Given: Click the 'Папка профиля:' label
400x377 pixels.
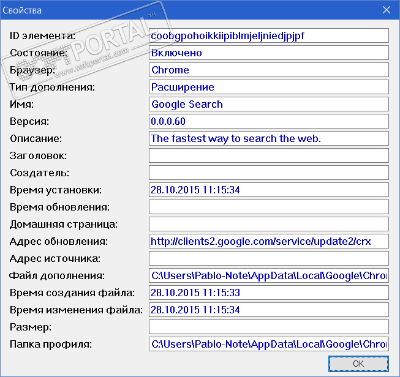Looking at the screenshot, I should click(x=50, y=344).
